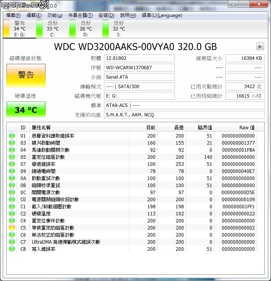This screenshot has height=281, width=271.
Task: Click the green status icon of row C0
Action: click(12, 200)
